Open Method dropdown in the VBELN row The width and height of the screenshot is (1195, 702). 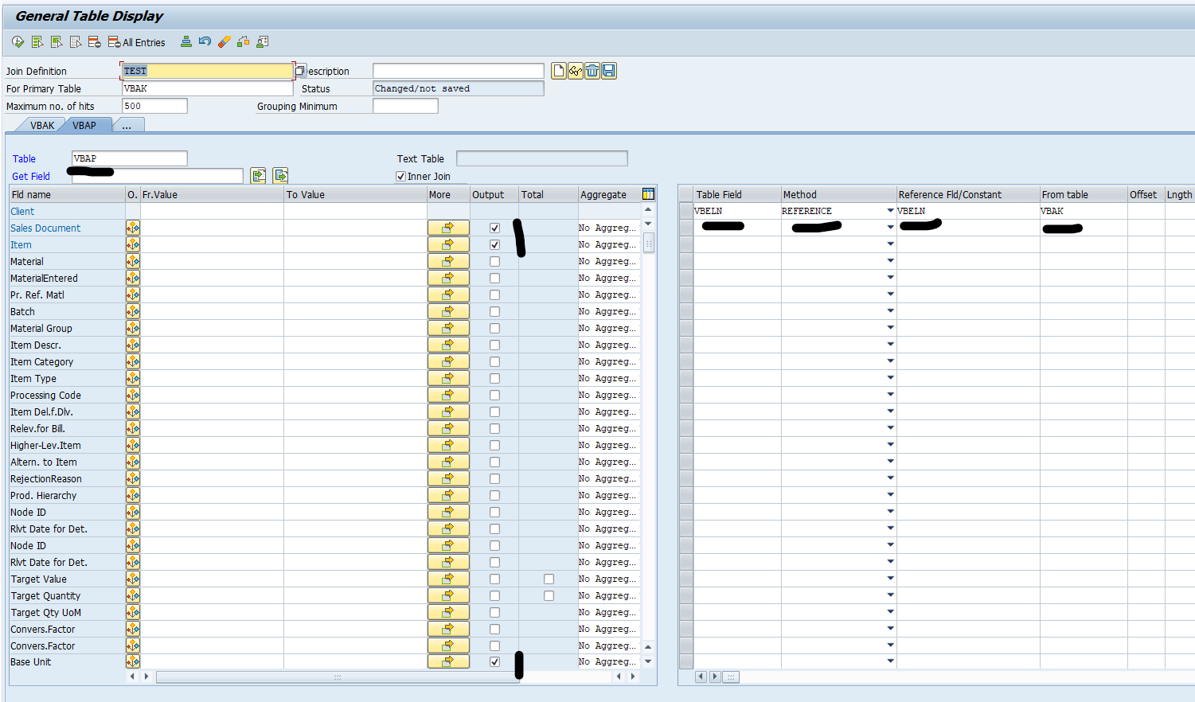pyautogui.click(x=890, y=211)
